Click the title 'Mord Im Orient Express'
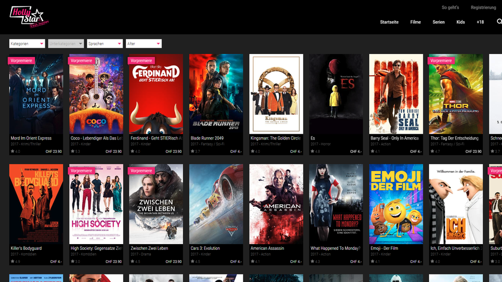502x282 pixels. (x=31, y=138)
